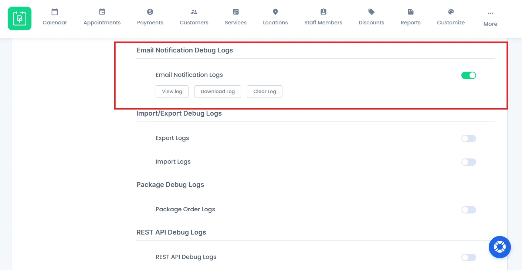This screenshot has height=270, width=522.
Task: Open the Services menu label
Action: click(235, 23)
